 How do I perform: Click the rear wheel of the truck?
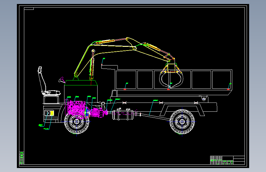182,122
